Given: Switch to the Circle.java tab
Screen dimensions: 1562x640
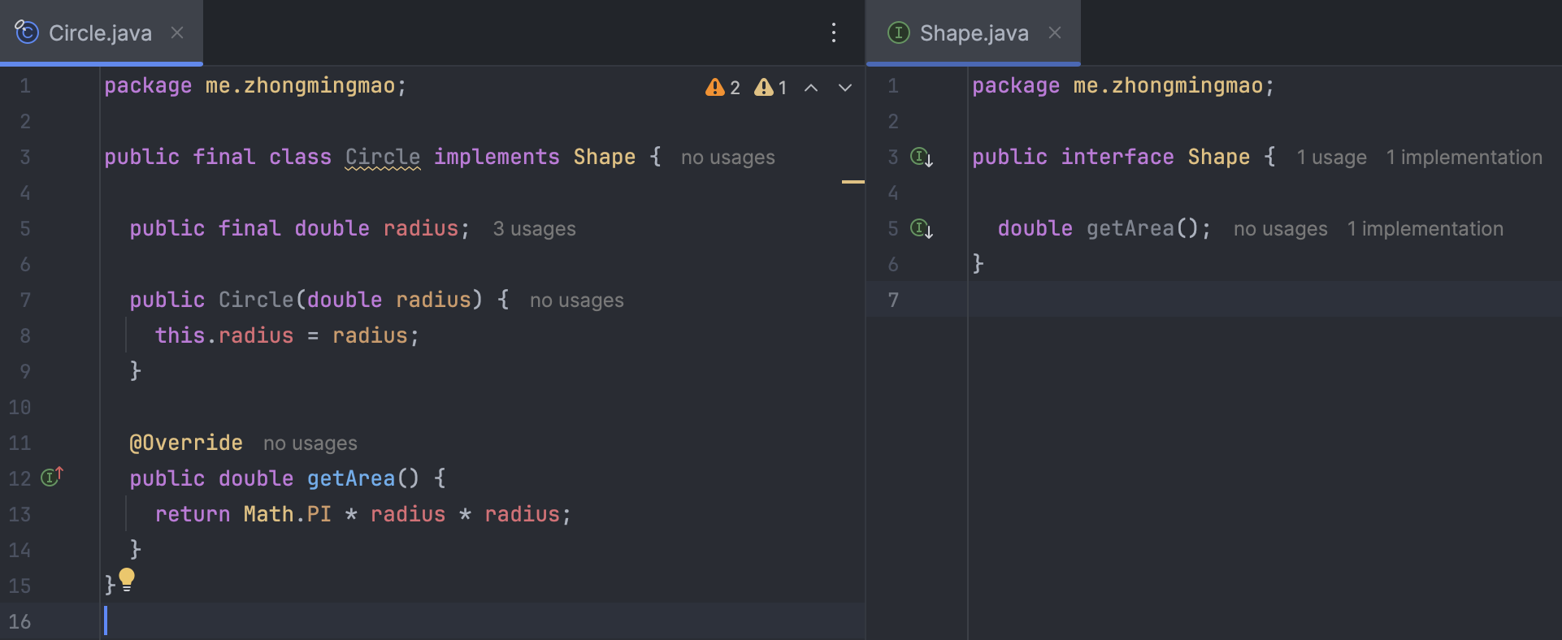Looking at the screenshot, I should pos(100,33).
